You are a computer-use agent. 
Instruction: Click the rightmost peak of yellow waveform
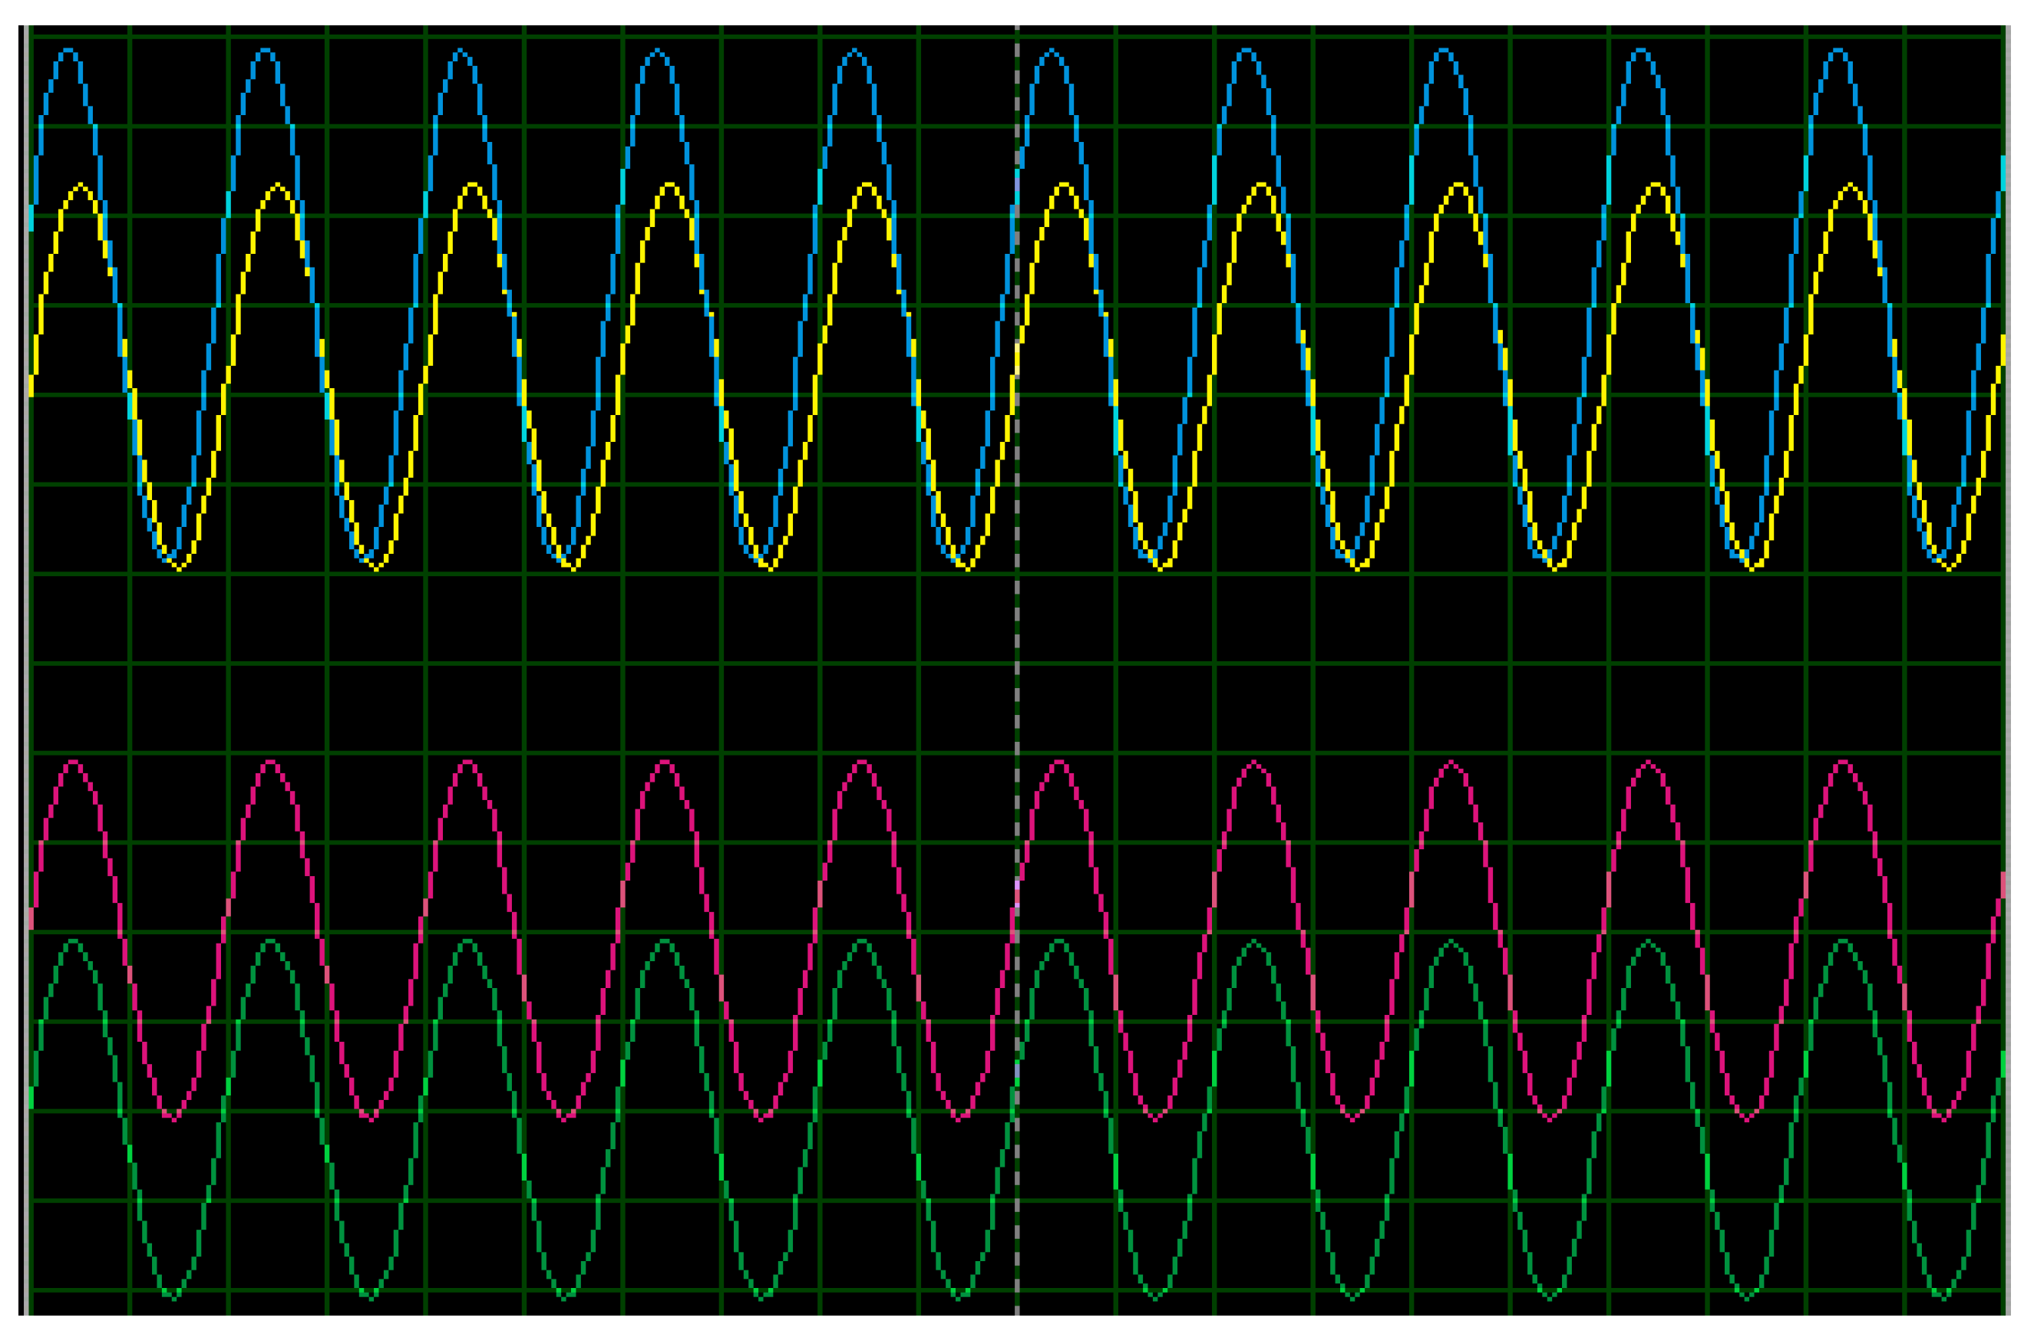click(x=1851, y=184)
